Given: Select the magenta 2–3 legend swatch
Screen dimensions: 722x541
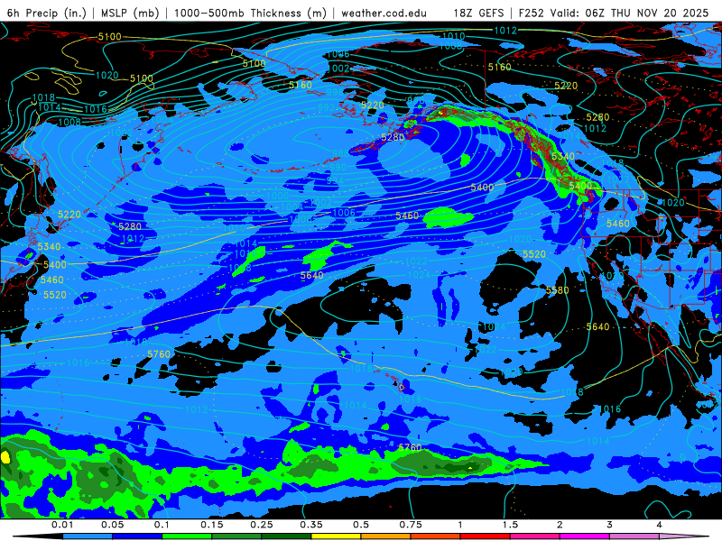Looking at the screenshot, I should [x=585, y=536].
